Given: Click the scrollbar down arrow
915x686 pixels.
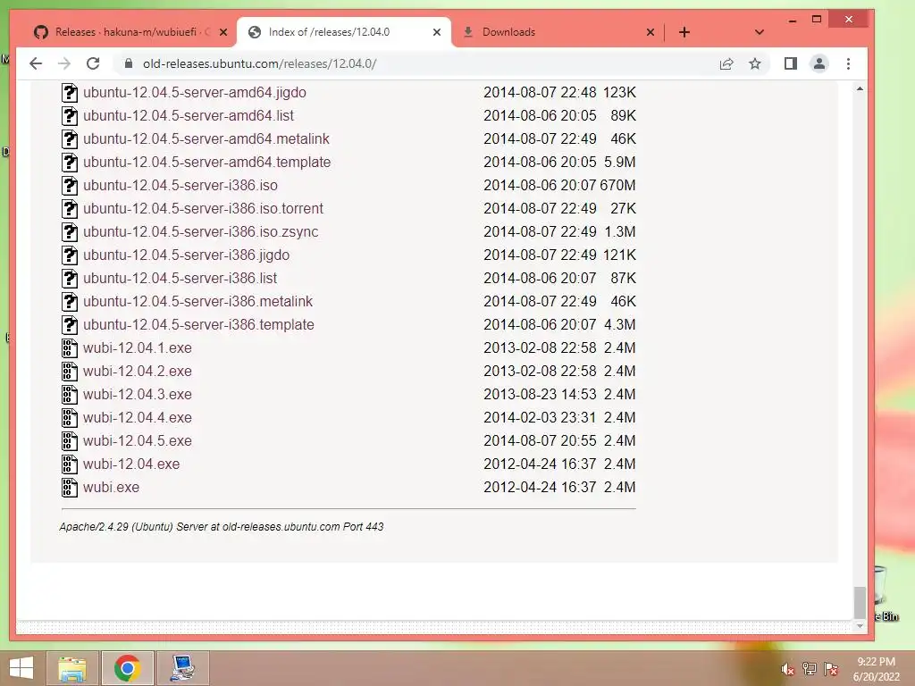Looking at the screenshot, I should coord(860,626).
